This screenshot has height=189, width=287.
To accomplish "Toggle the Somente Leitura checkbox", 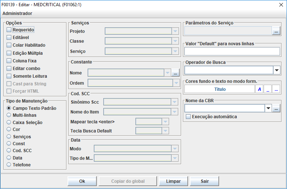I will click(9, 76).
